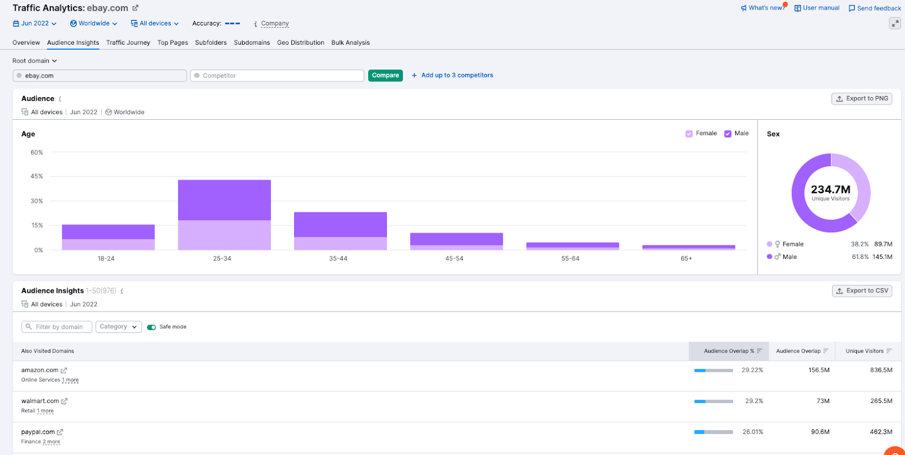905x455 pixels.
Task: Uncheck the Male checkbox in Age chart
Action: (x=728, y=134)
